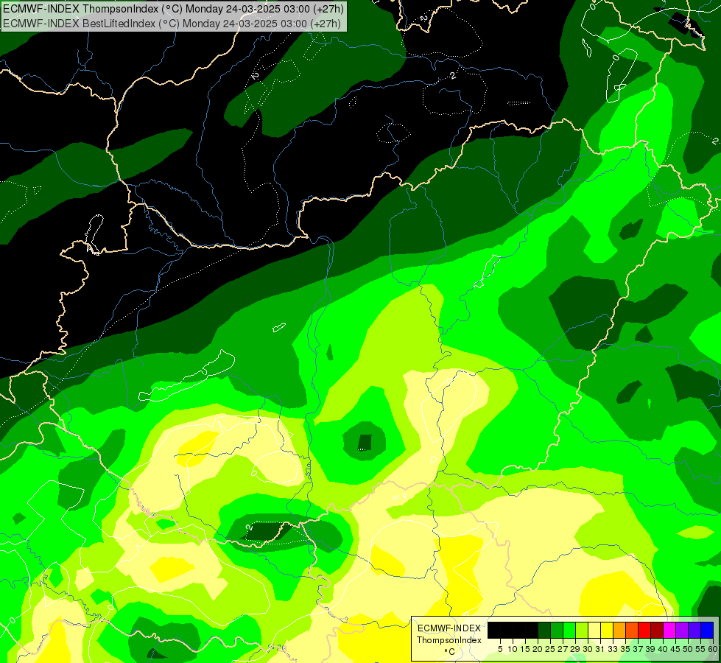721x663 pixels.
Task: Click legend tick value 15
Action: point(525,649)
